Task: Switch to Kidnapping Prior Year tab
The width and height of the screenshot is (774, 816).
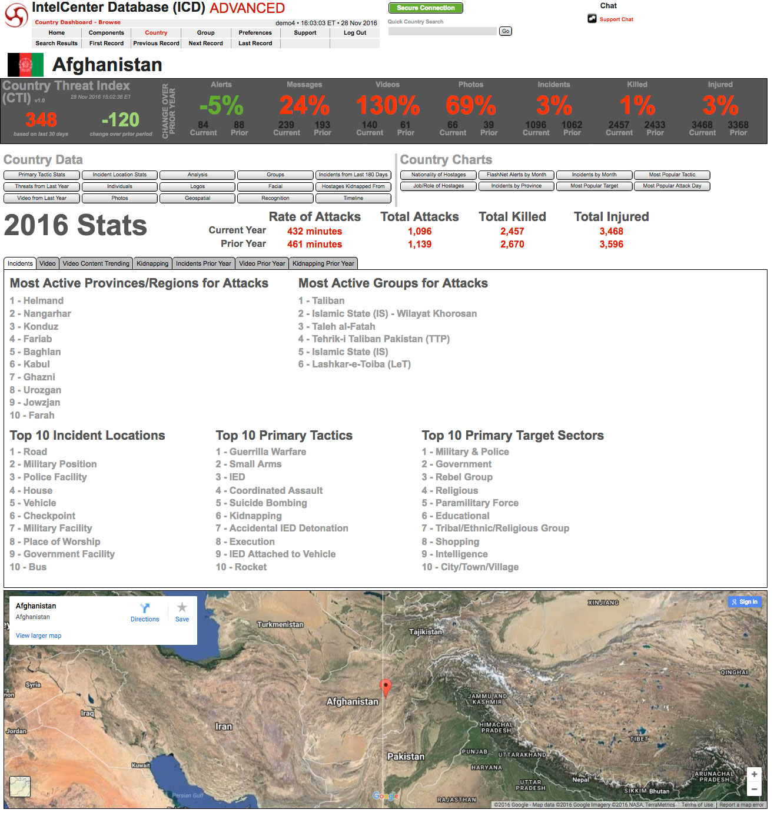Action: click(x=323, y=264)
